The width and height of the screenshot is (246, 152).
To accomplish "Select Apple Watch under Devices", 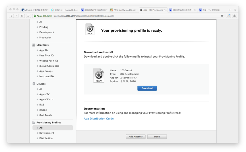I will coord(46,100).
